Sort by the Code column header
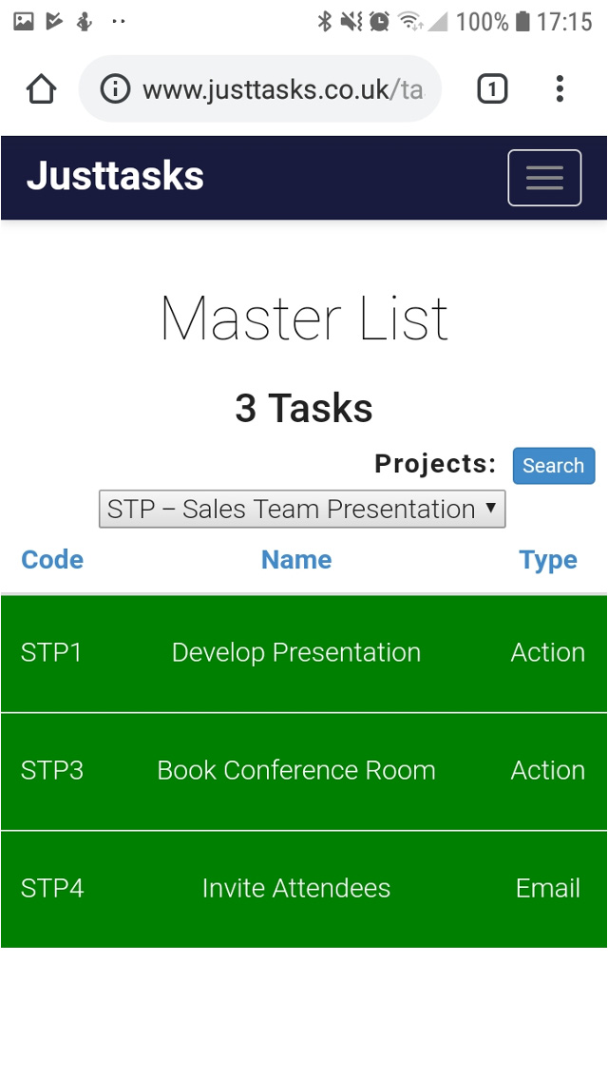The image size is (608, 1080). click(x=52, y=560)
